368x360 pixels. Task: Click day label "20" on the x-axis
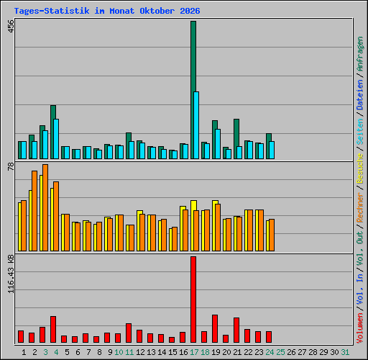tap(226, 352)
